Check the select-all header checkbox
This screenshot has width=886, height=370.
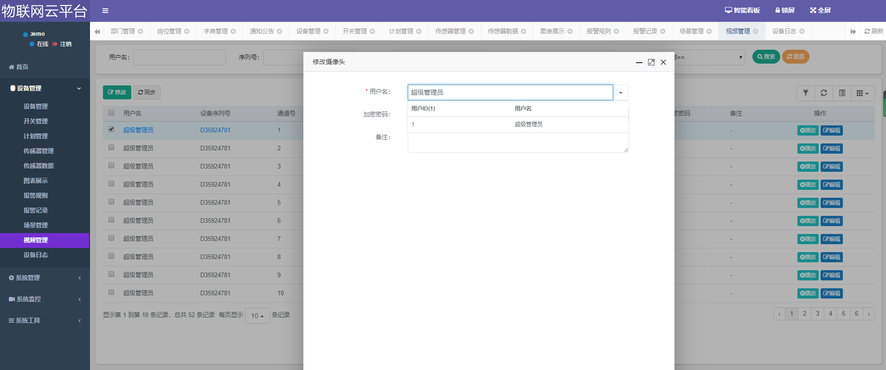coord(111,112)
